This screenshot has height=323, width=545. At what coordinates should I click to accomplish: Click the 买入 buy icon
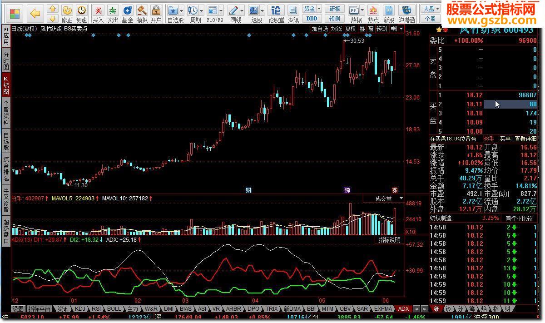98,14
